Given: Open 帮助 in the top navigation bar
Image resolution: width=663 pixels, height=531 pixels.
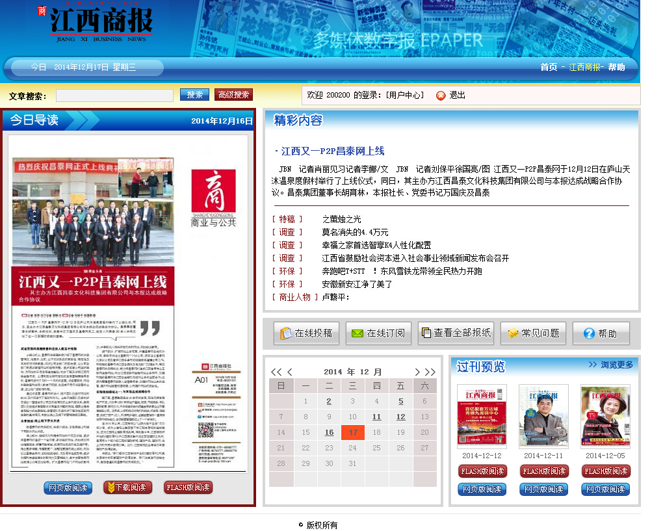Looking at the screenshot, I should (616, 67).
